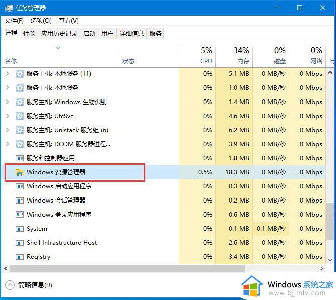Viewport: 336px width, 300px height.
Task: Open the 文件(F) menu
Action: [x=14, y=21]
